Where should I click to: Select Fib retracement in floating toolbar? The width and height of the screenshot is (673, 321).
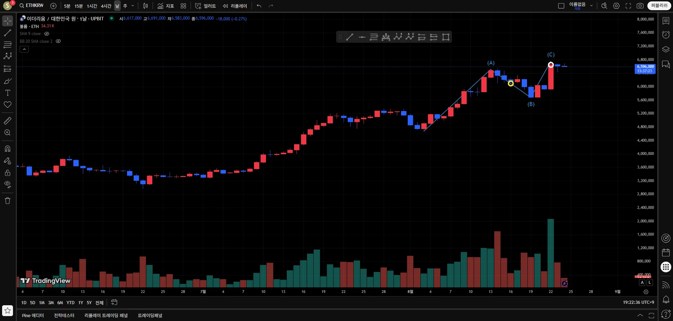pyautogui.click(x=374, y=37)
